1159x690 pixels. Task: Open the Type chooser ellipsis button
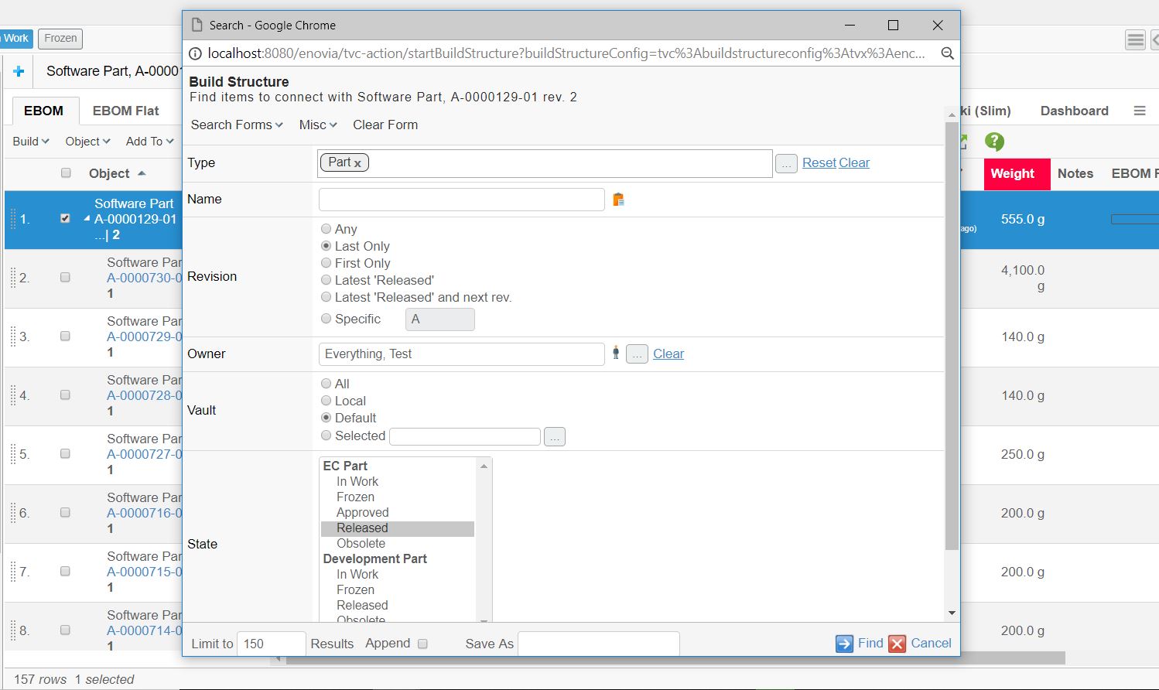coord(786,163)
